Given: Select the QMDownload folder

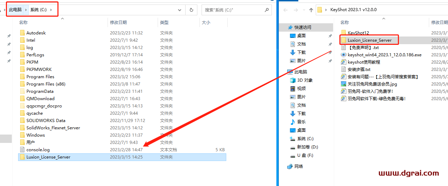Looking at the screenshot, I should 40,98.
